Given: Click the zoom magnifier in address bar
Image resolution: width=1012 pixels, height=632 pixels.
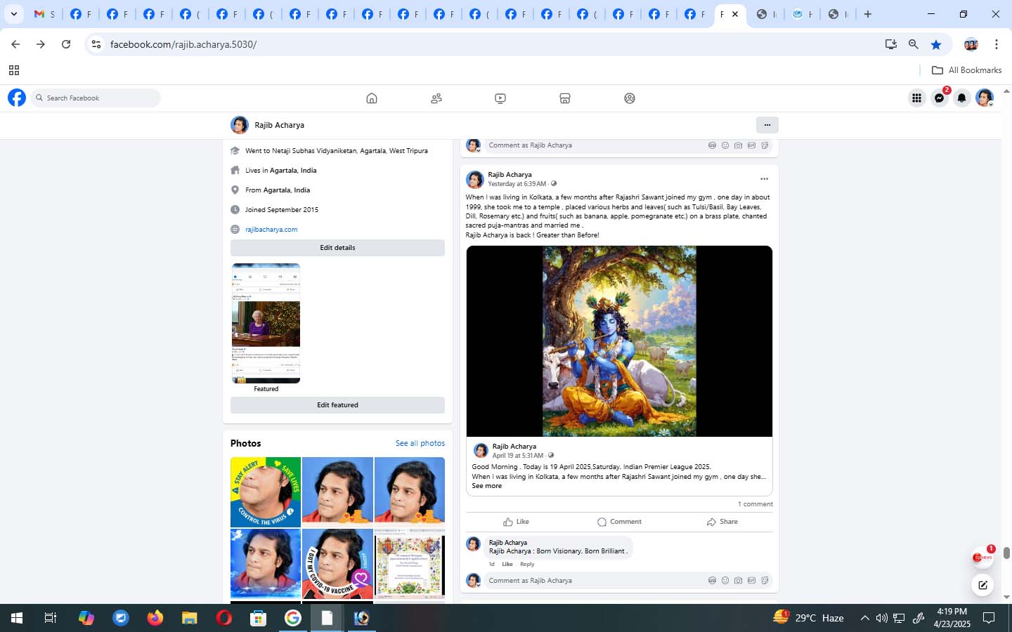Looking at the screenshot, I should [x=914, y=44].
